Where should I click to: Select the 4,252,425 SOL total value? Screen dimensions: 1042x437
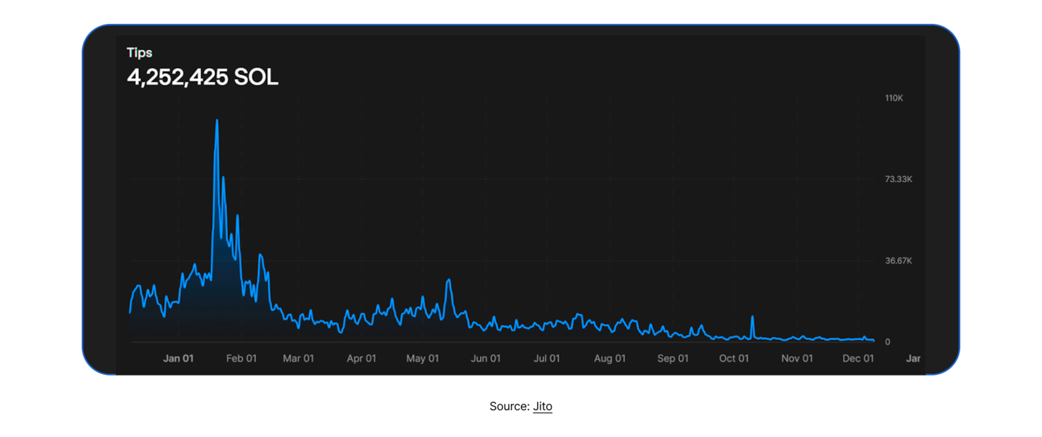[203, 77]
